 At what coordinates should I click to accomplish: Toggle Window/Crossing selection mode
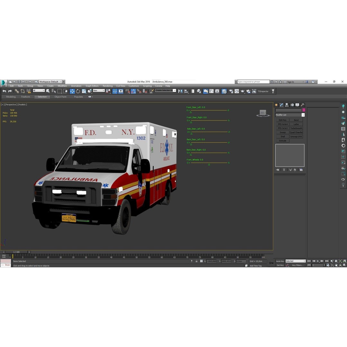pyautogui.click(x=65, y=91)
